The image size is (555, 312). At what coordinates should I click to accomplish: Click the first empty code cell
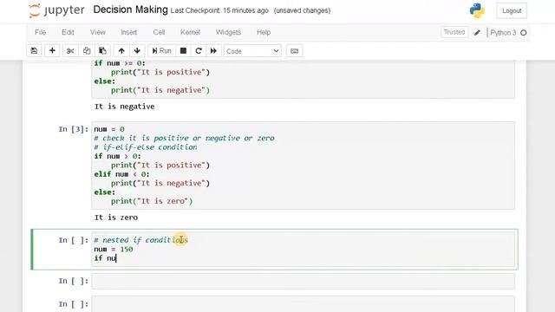tap(303, 281)
